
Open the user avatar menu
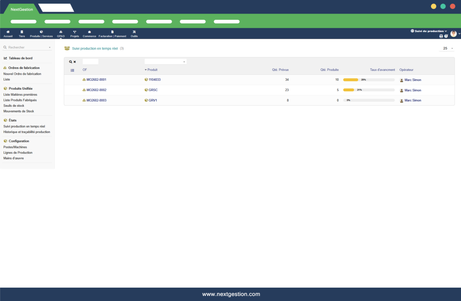[454, 34]
